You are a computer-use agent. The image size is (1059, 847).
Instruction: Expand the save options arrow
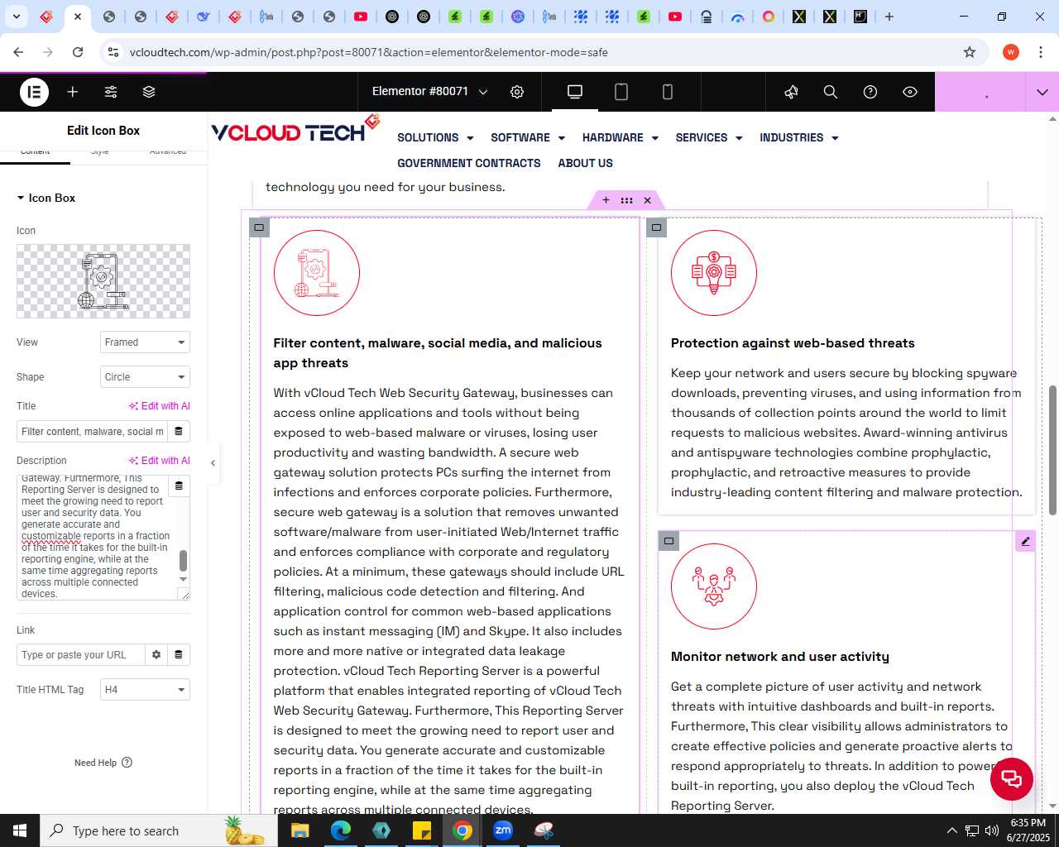point(1042,92)
